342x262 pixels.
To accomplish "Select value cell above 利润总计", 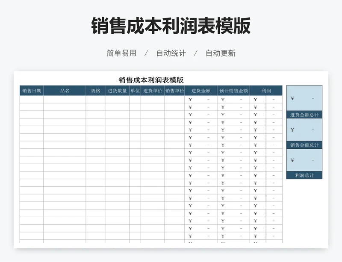I will pyautogui.click(x=304, y=160).
